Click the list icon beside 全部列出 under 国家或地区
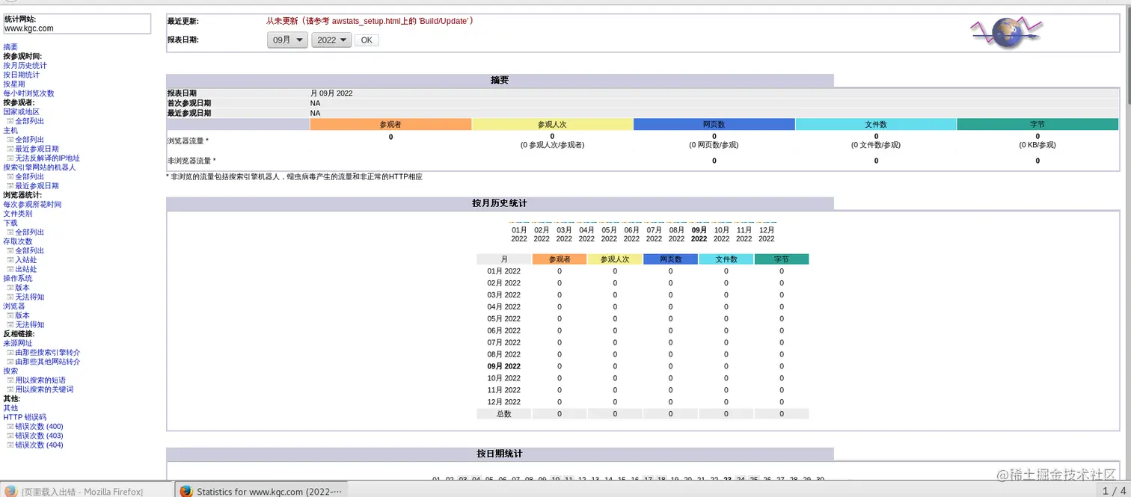The image size is (1131, 497). click(x=10, y=121)
